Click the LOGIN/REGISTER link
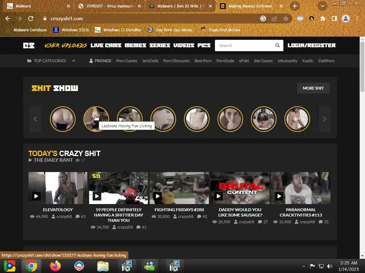The image size is (365, 273). (x=312, y=45)
